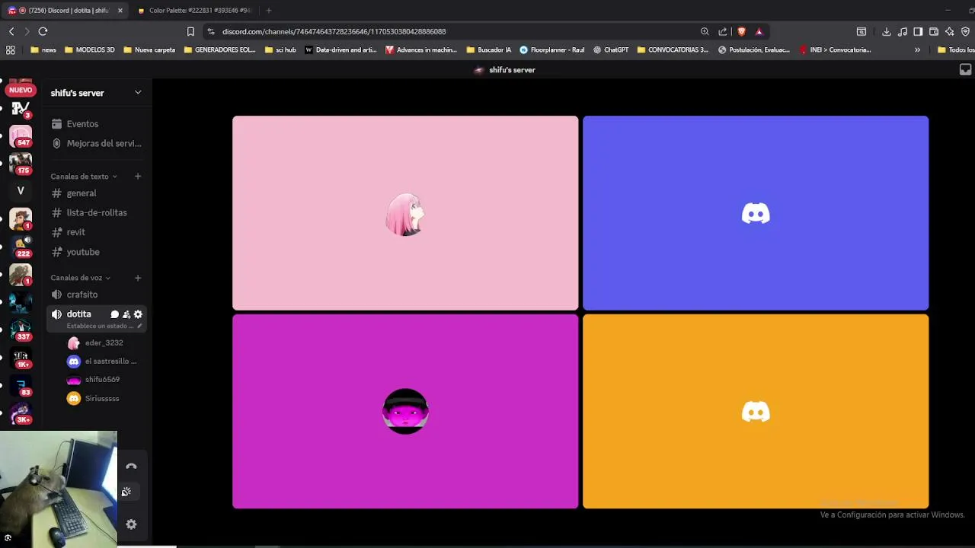The image size is (975, 548).
Task: Open chat for dotita voice channel
Action: click(114, 314)
